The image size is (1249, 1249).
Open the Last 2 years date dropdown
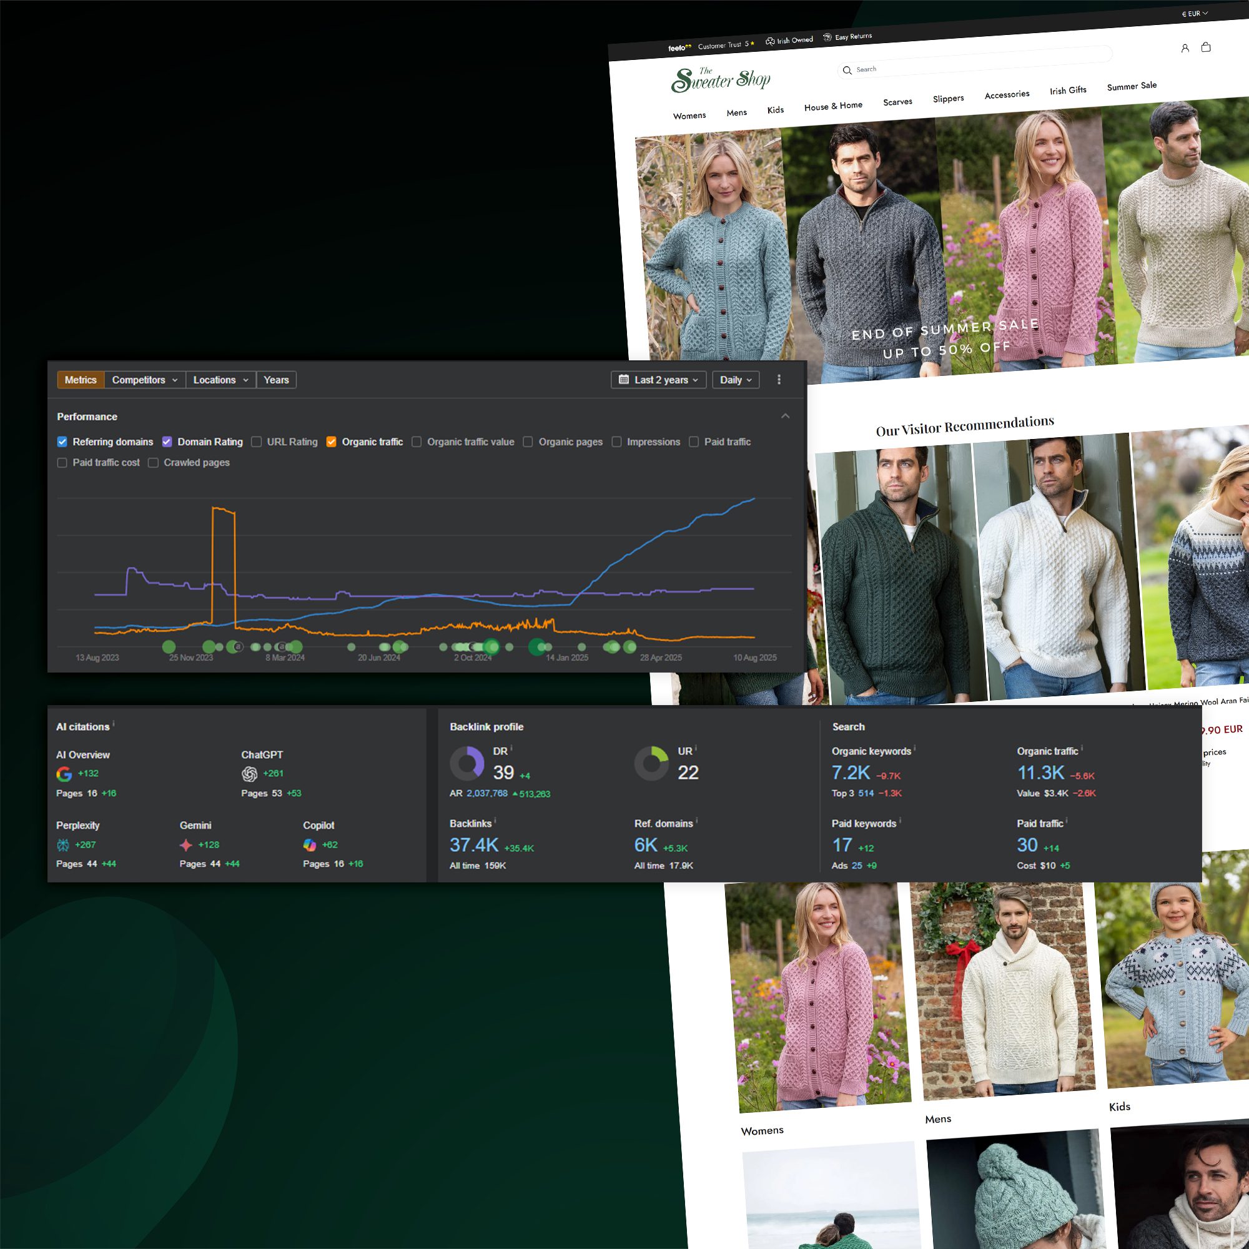pos(658,380)
